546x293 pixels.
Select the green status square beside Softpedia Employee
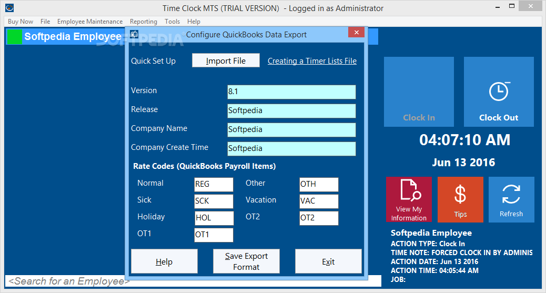pos(15,37)
